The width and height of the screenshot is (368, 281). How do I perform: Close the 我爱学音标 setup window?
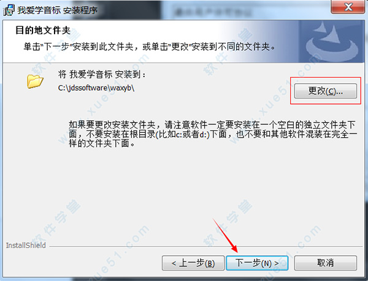coord(348,7)
